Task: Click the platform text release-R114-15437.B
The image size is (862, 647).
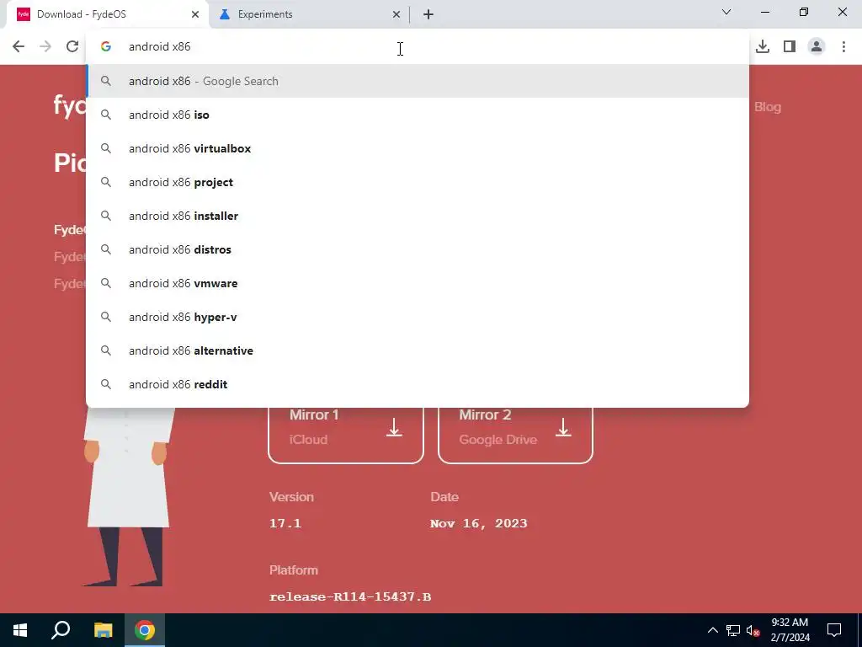Action: (350, 597)
